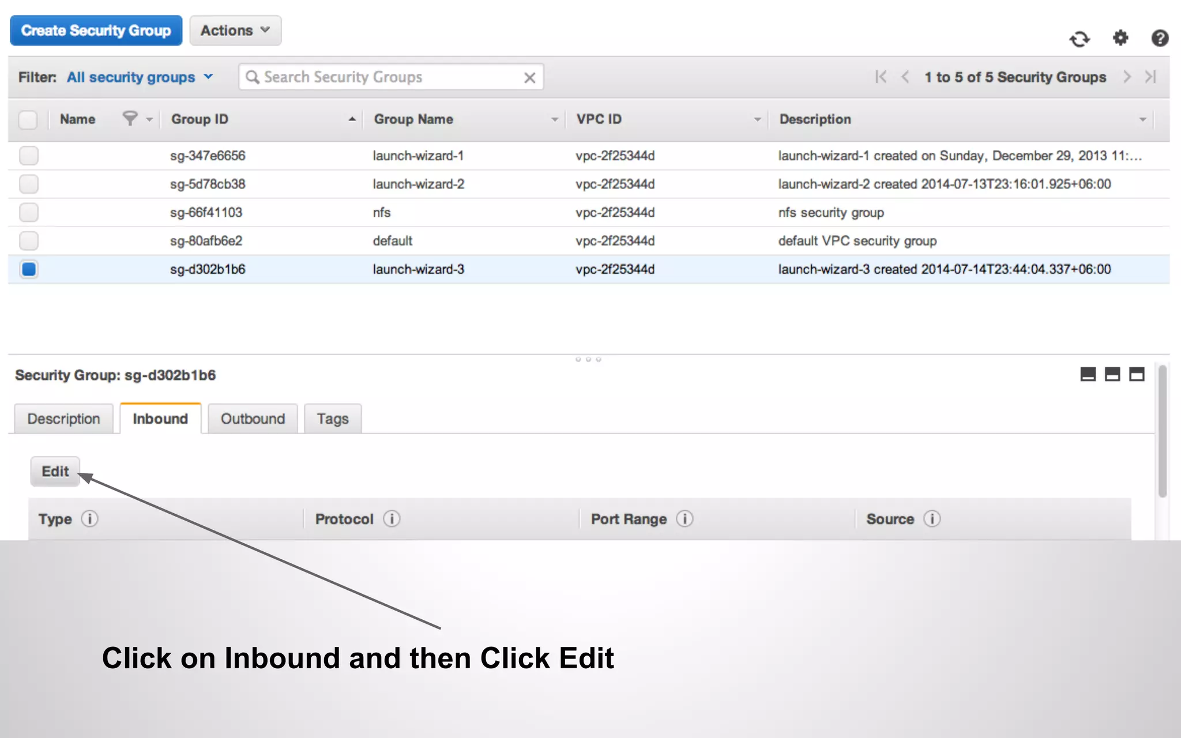Select group ID sg-347e6656
1181x738 pixels.
click(x=208, y=156)
